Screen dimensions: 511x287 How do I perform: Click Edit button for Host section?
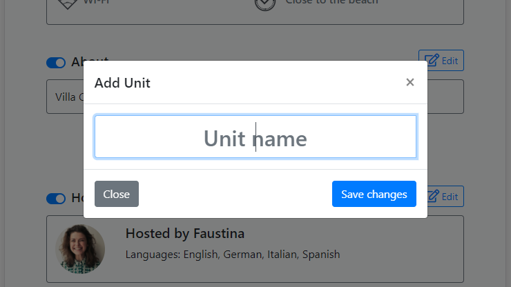coord(445,197)
